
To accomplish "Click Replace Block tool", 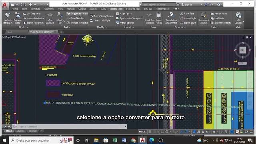I will pos(18,18).
